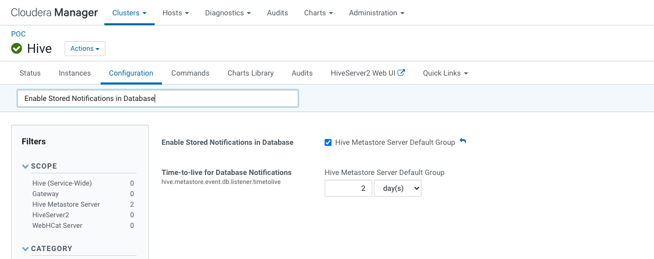
Task: Select the Configuration tab
Action: [x=131, y=73]
